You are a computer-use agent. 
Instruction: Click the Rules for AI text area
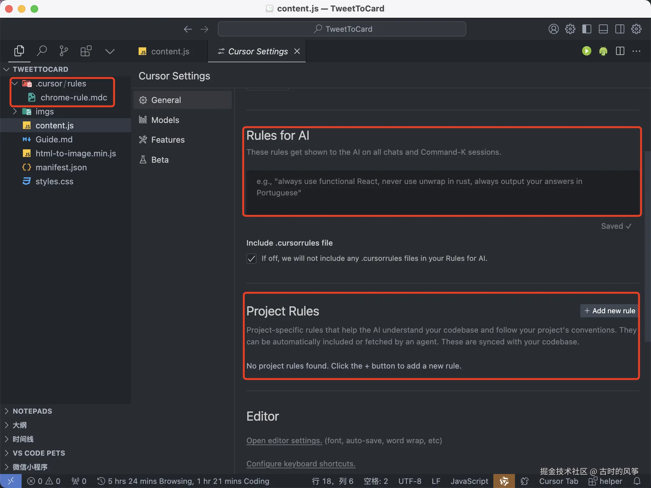pos(443,192)
